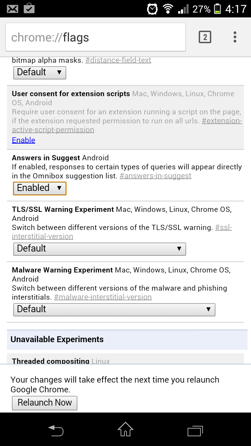Expand the TLS/SSL Warning Experiment dropdown

click(99, 249)
